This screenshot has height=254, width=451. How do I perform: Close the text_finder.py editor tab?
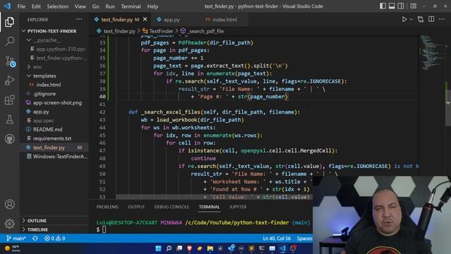pos(145,19)
